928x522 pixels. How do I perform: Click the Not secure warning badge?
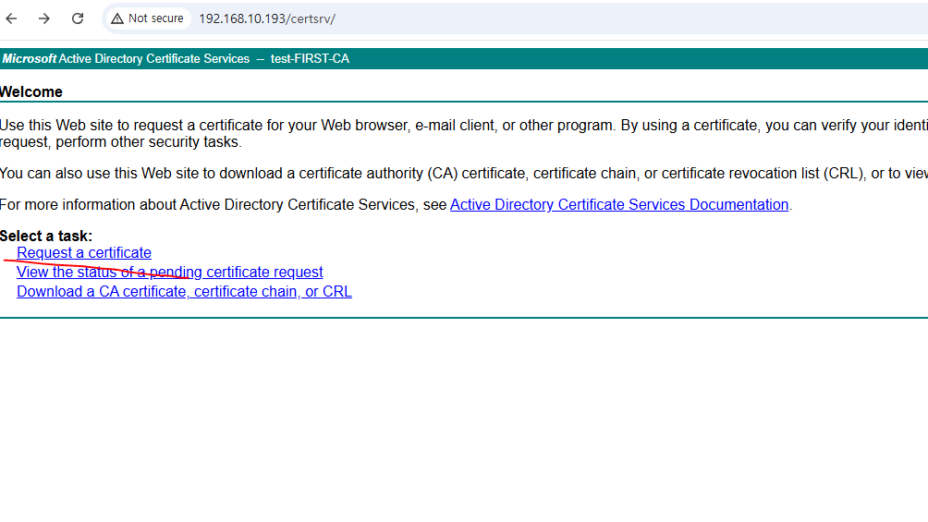coord(148,18)
